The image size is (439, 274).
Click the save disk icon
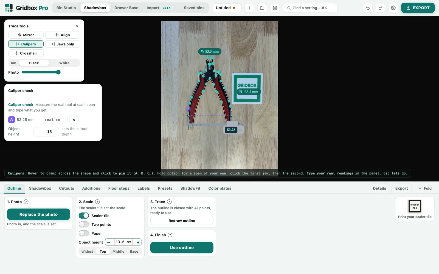pyautogui.click(x=275, y=8)
